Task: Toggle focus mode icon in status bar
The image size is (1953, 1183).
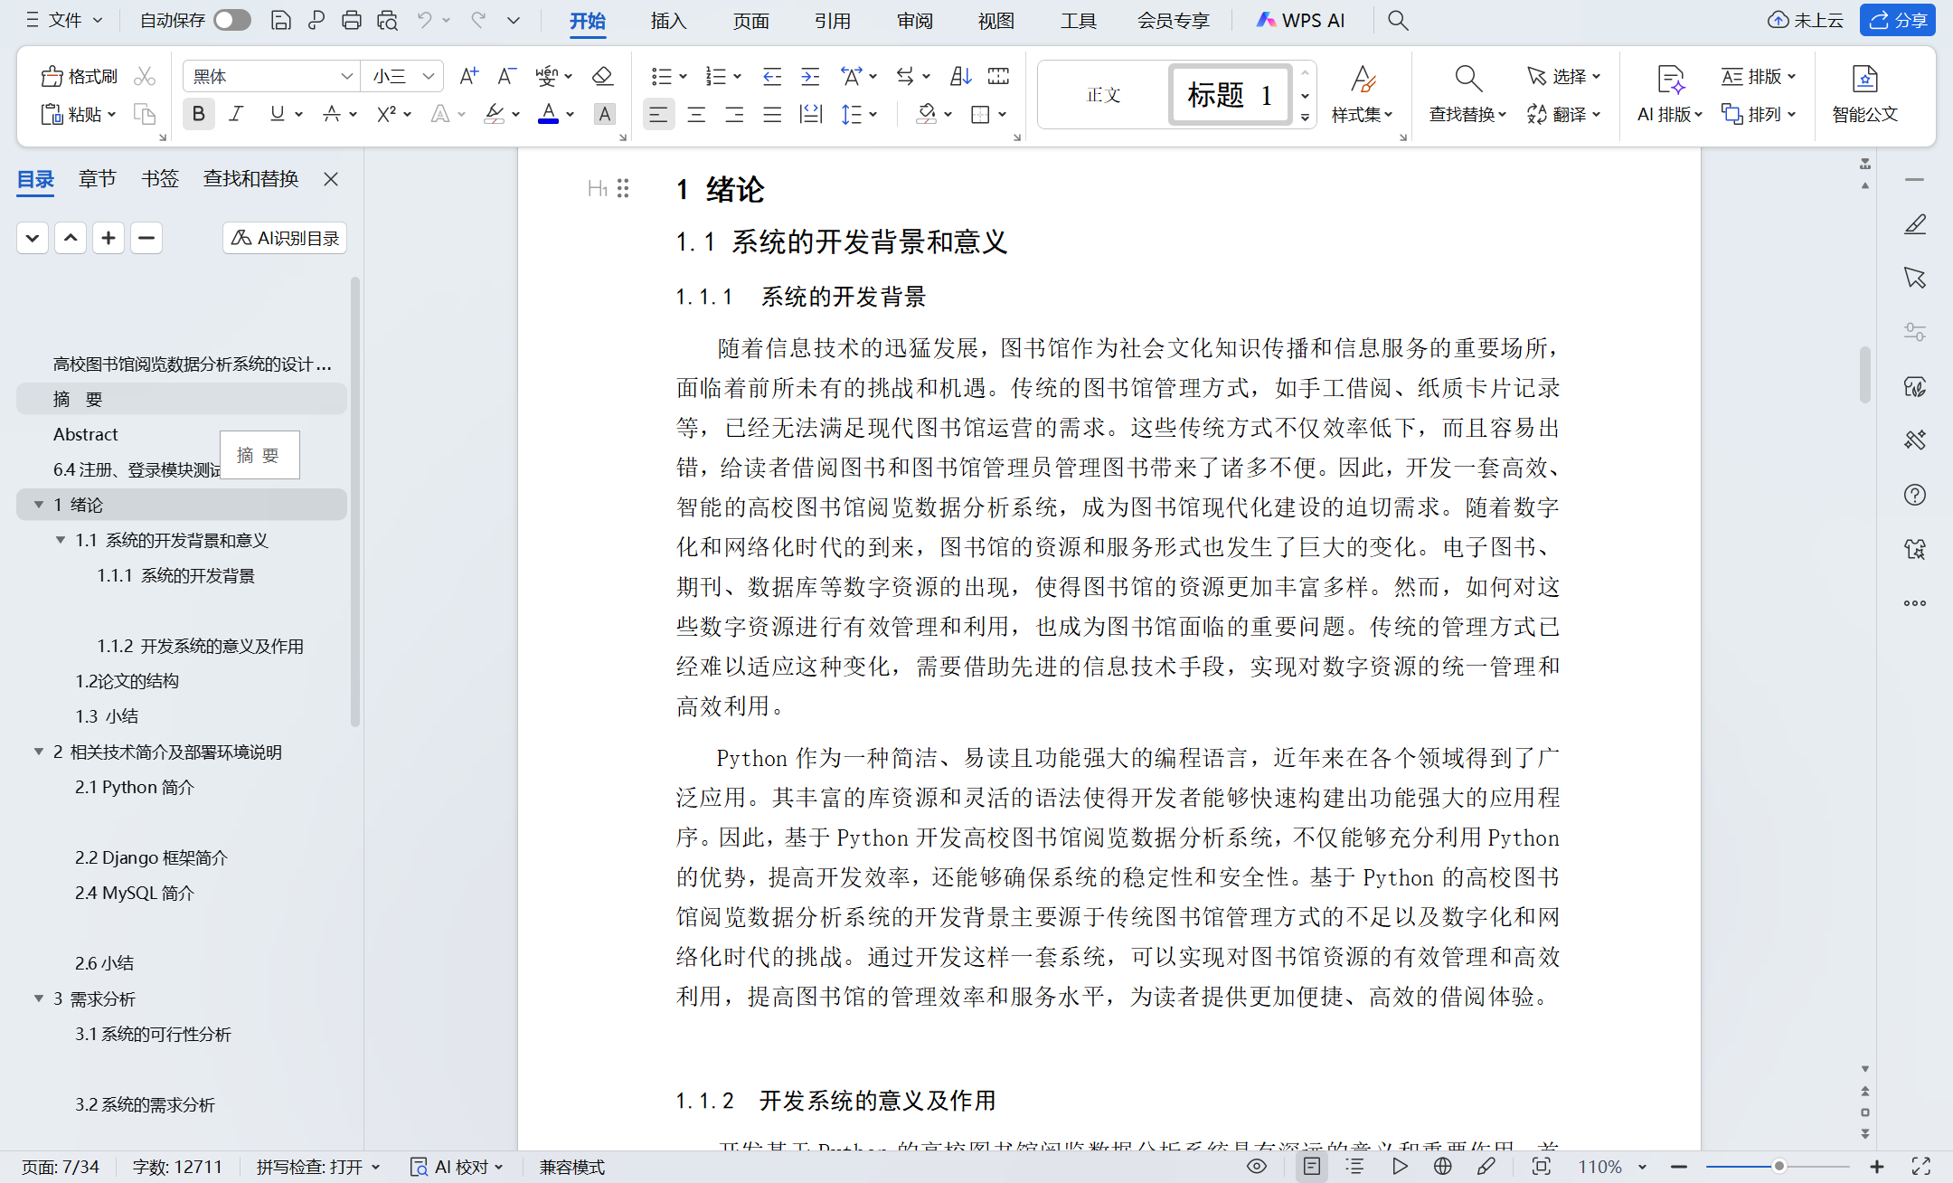Action: 1542,1167
